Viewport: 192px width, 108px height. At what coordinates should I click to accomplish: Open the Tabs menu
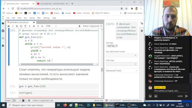pos(39,18)
